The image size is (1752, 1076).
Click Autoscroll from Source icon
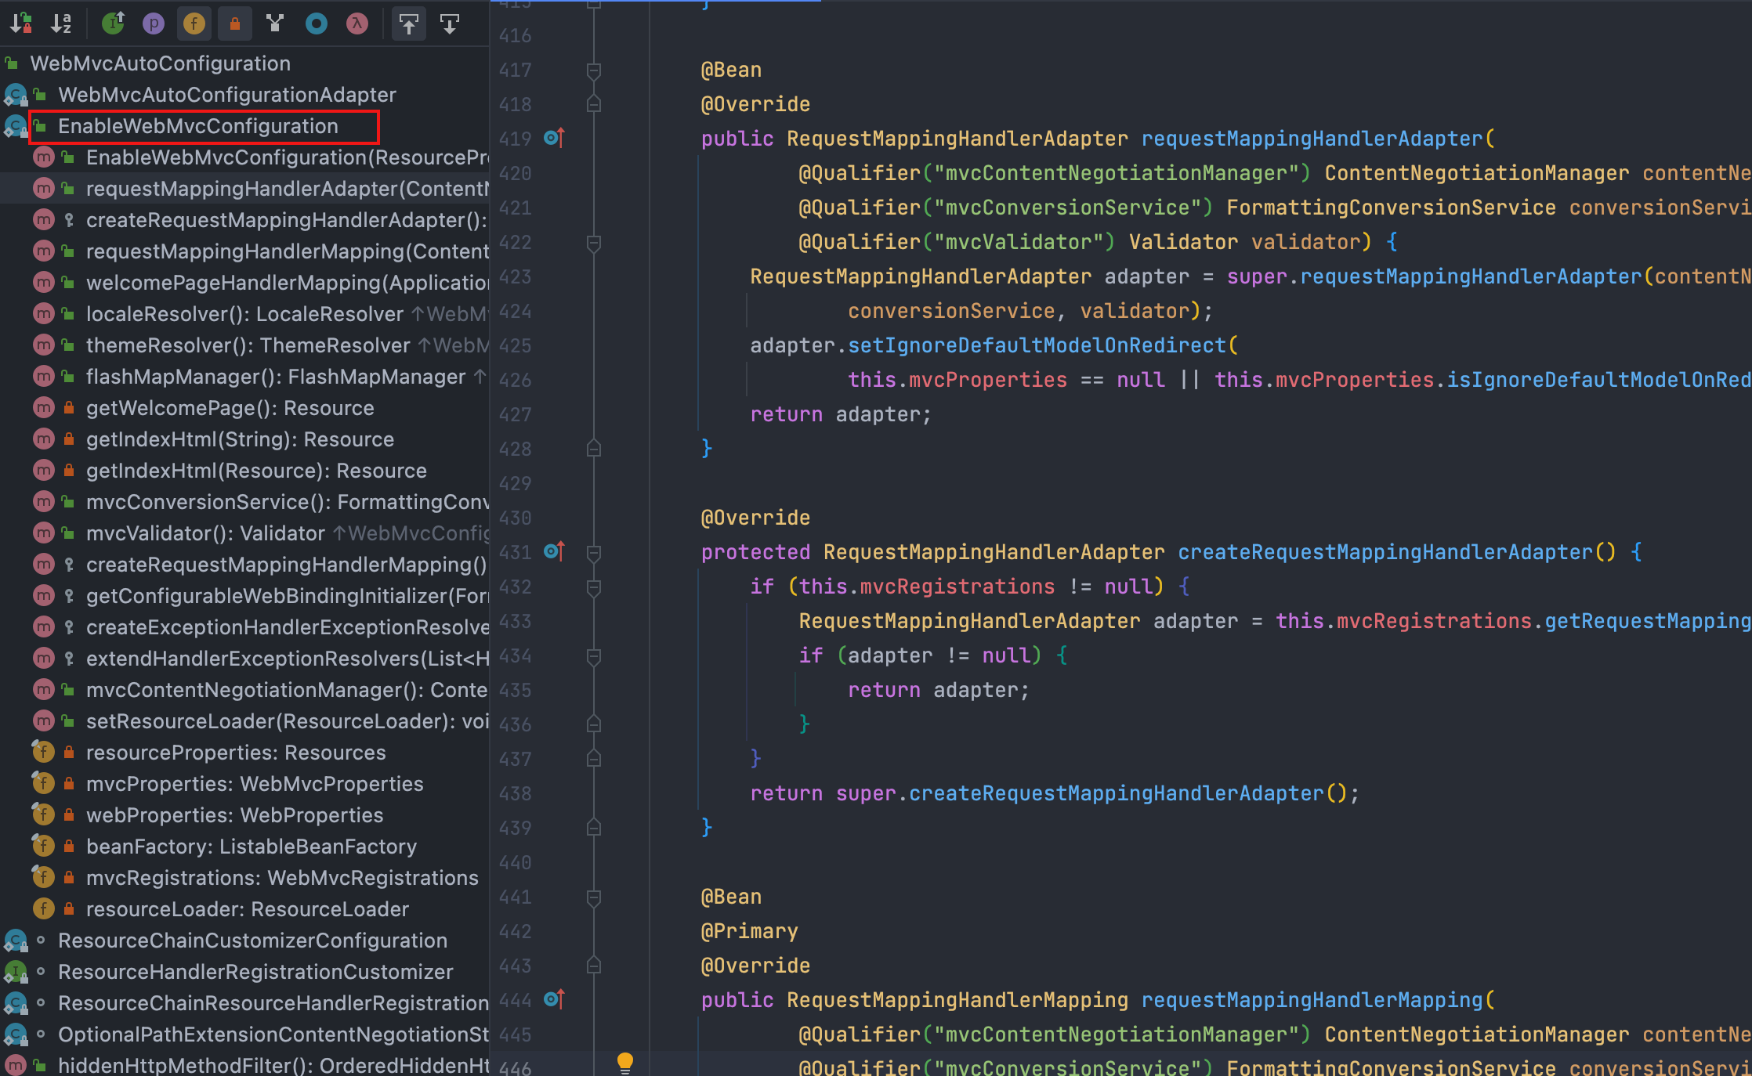coord(450,23)
